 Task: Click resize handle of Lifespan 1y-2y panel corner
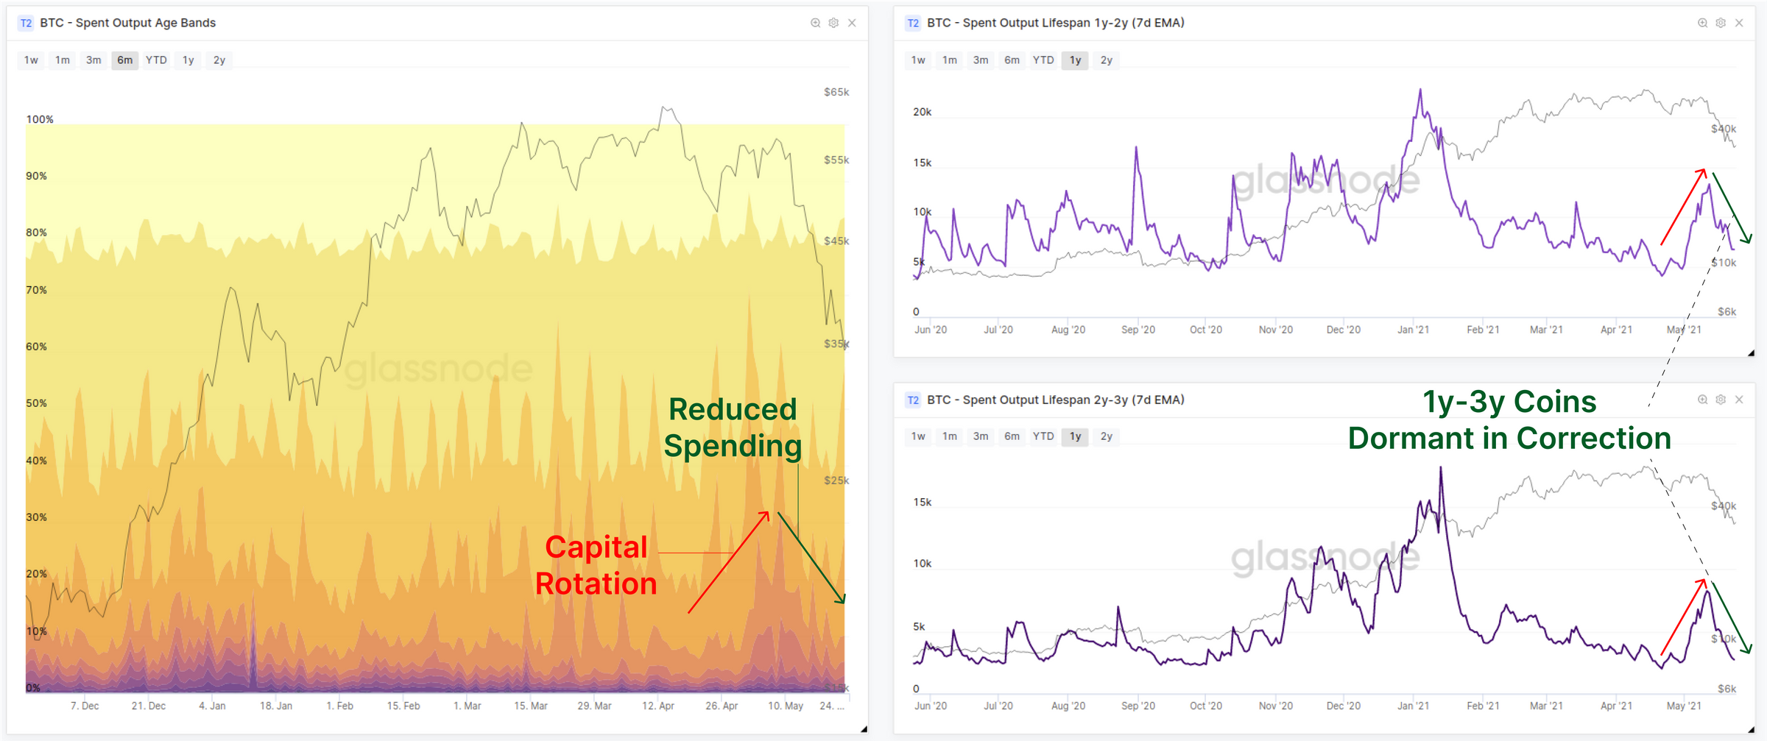click(x=1751, y=353)
